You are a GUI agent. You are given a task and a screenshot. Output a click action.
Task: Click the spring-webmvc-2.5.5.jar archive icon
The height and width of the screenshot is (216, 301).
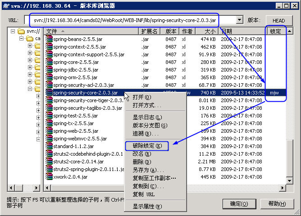49,139
